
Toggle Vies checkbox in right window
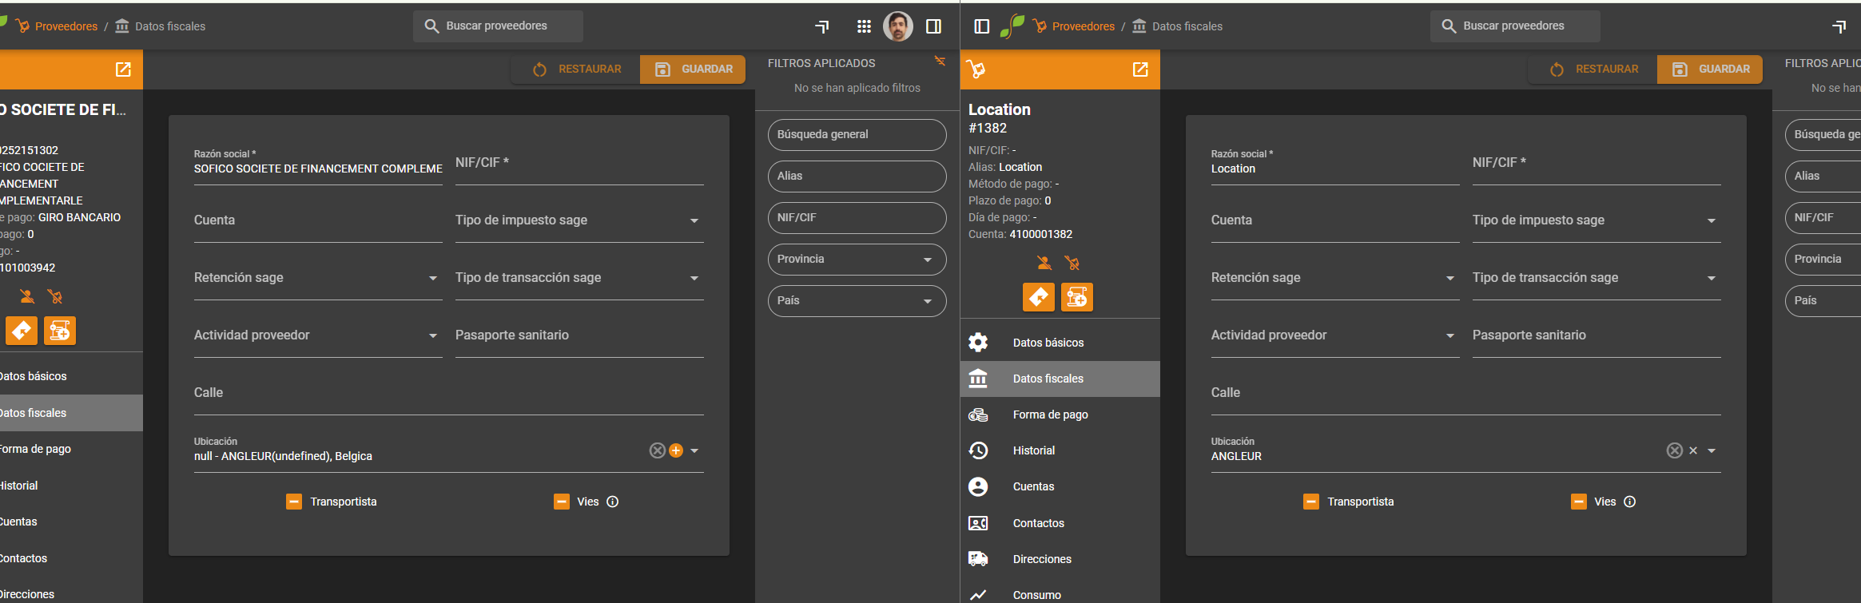tap(1579, 502)
